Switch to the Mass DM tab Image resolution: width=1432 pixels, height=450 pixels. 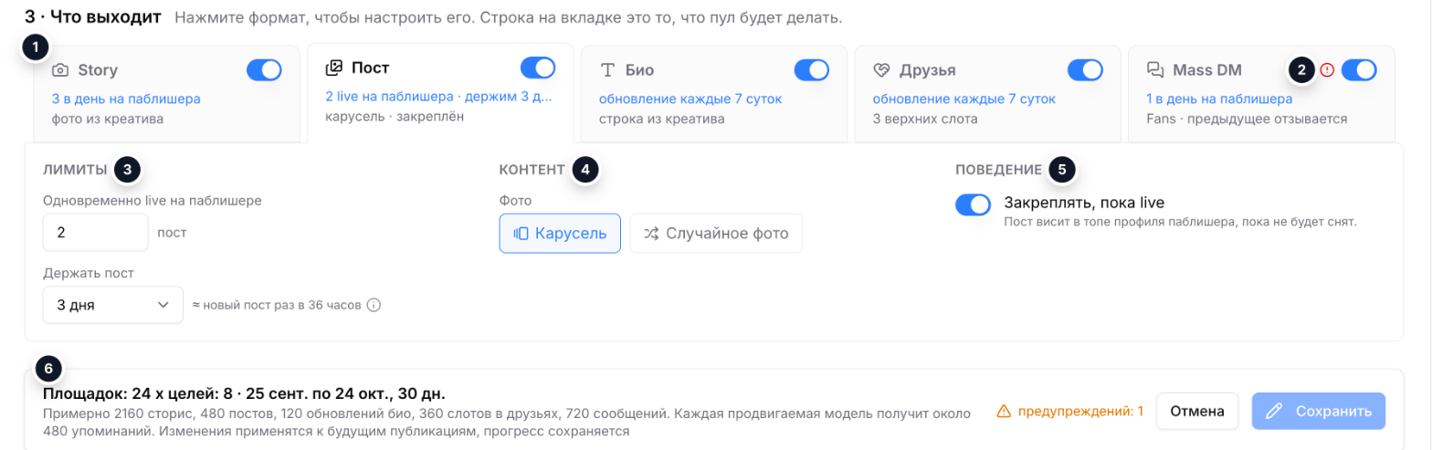pyautogui.click(x=1262, y=93)
